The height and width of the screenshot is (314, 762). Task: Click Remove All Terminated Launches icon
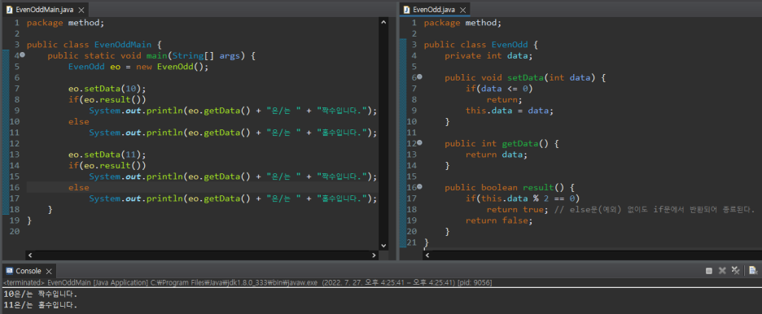[x=736, y=270]
